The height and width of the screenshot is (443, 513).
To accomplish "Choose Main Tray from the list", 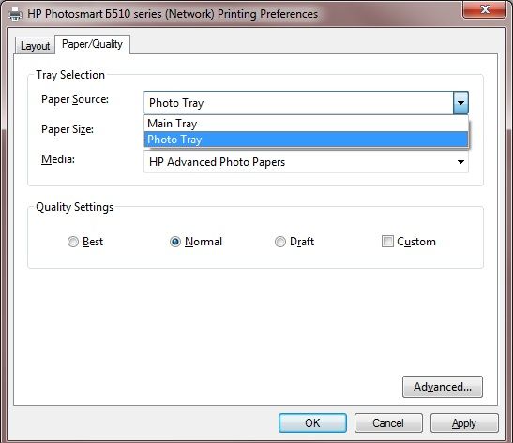I will 306,124.
